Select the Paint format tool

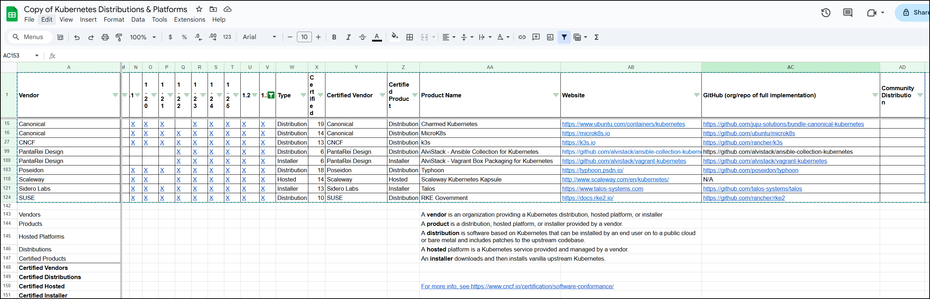[x=119, y=37]
